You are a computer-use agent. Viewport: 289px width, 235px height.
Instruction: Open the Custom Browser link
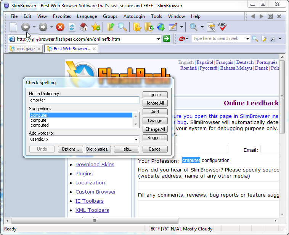pos(96,192)
